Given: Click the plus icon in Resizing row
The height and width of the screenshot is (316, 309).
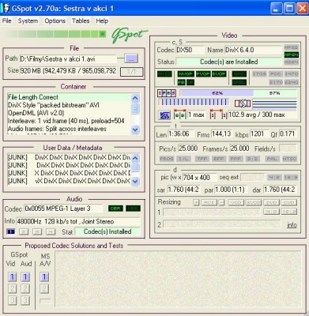Looking at the screenshot, I should pos(196,202).
